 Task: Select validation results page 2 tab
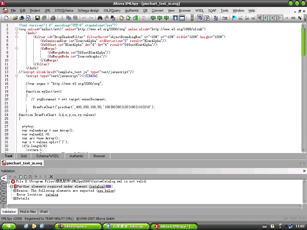point(4,184)
